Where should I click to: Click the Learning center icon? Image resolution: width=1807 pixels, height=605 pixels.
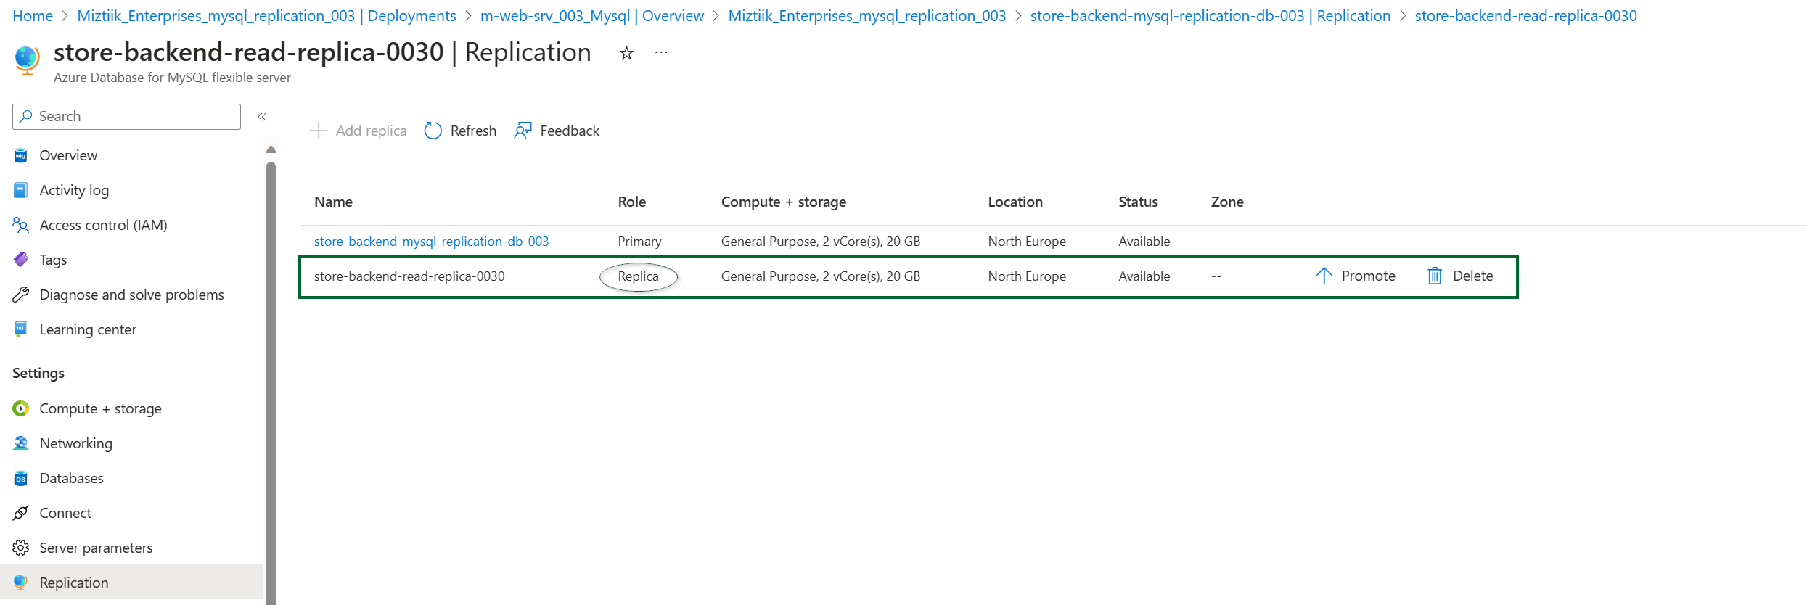pos(20,329)
